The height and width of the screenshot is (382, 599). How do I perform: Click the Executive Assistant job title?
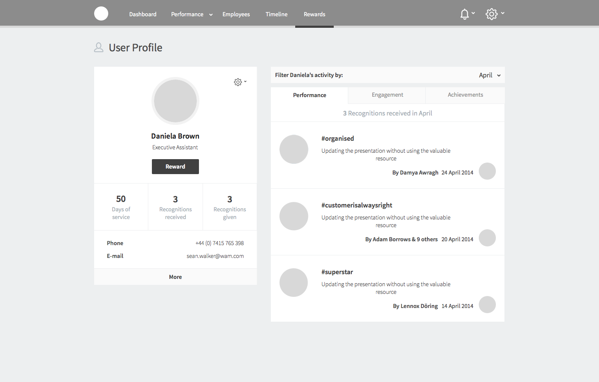175,147
